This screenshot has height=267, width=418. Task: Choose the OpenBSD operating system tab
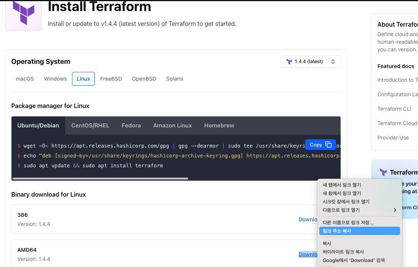click(x=144, y=79)
